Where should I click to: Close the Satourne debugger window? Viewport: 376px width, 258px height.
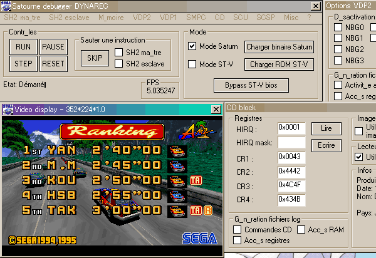tap(316, 6)
